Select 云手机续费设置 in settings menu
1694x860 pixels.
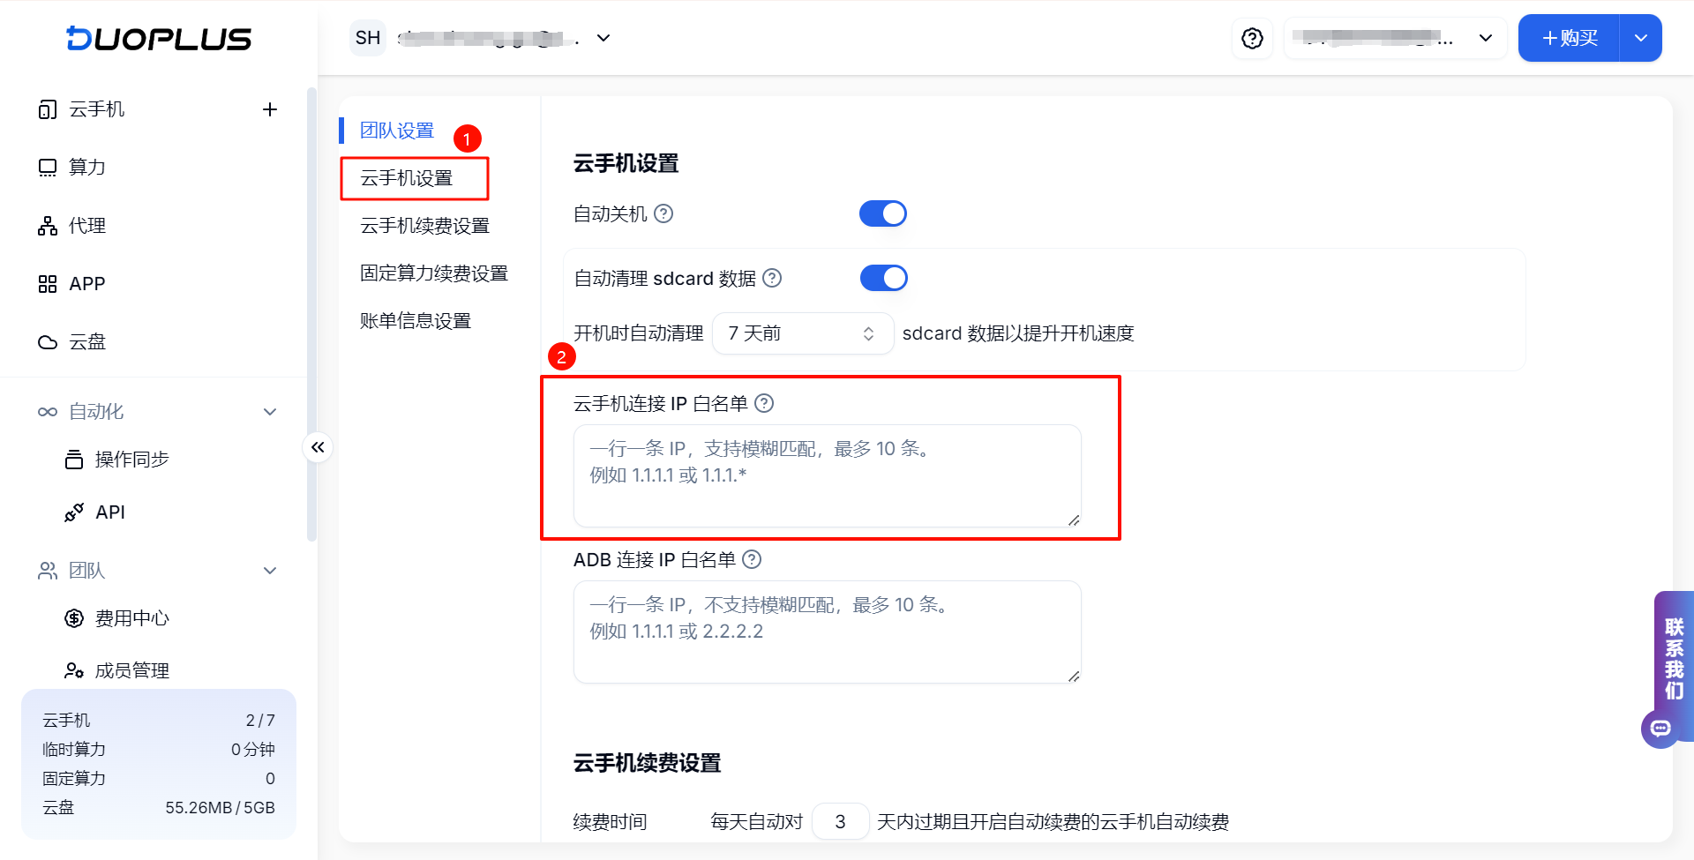point(425,226)
